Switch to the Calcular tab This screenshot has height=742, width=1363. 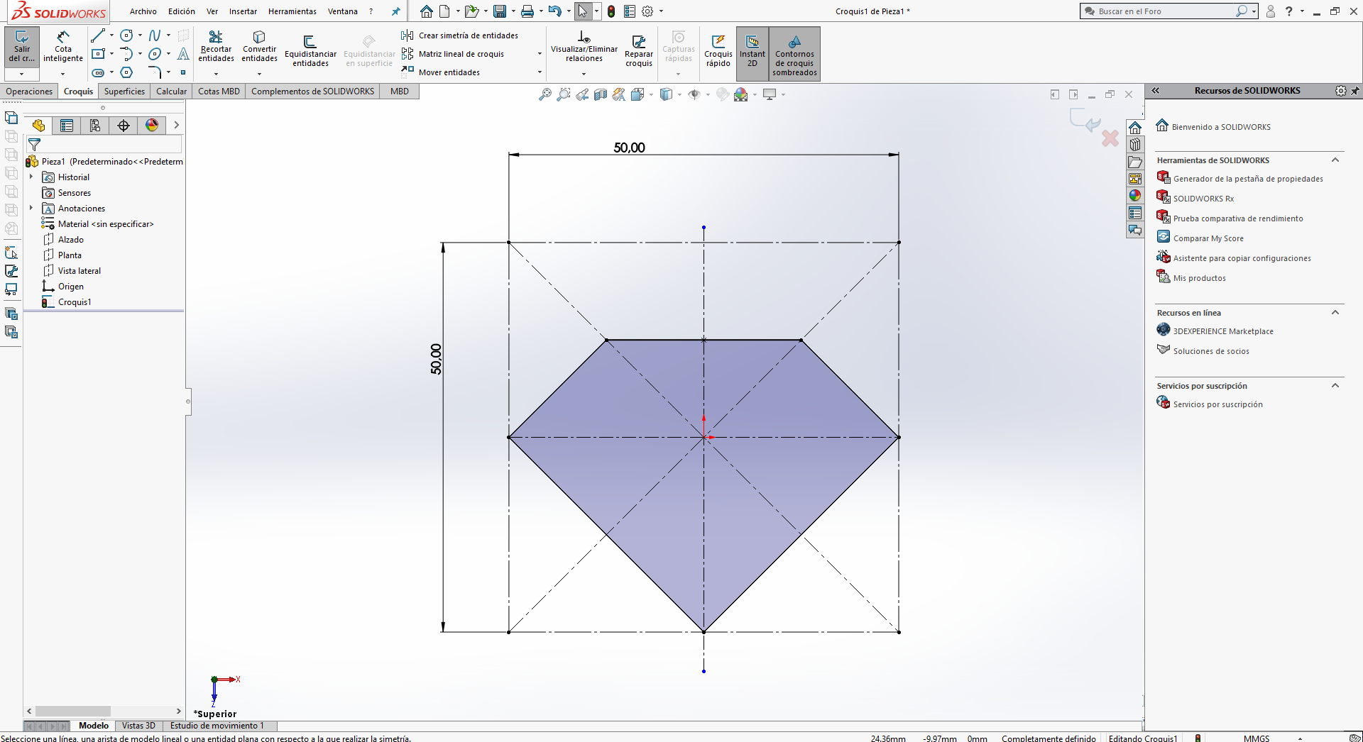(171, 92)
